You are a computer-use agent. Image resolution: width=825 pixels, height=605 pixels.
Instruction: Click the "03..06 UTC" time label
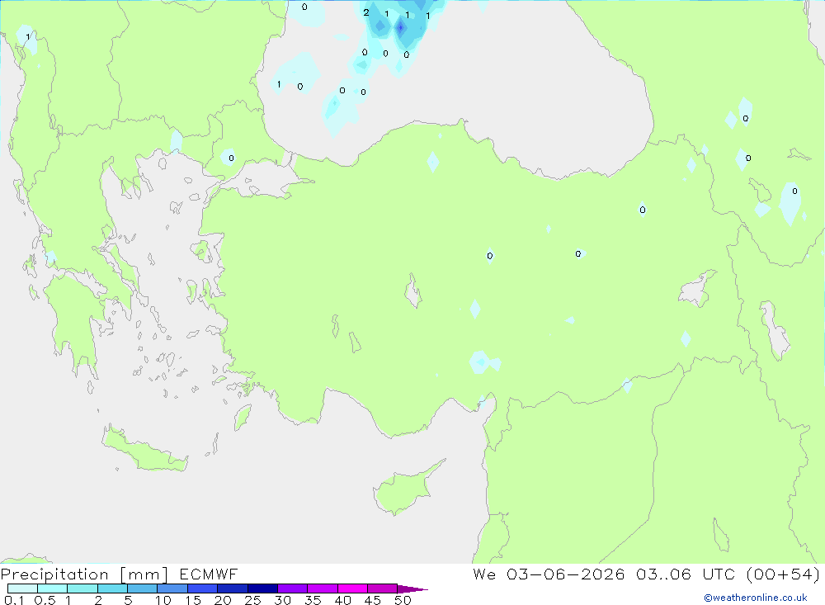tap(686, 574)
